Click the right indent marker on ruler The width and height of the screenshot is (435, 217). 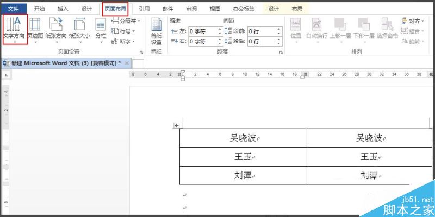pyautogui.click(x=302, y=76)
